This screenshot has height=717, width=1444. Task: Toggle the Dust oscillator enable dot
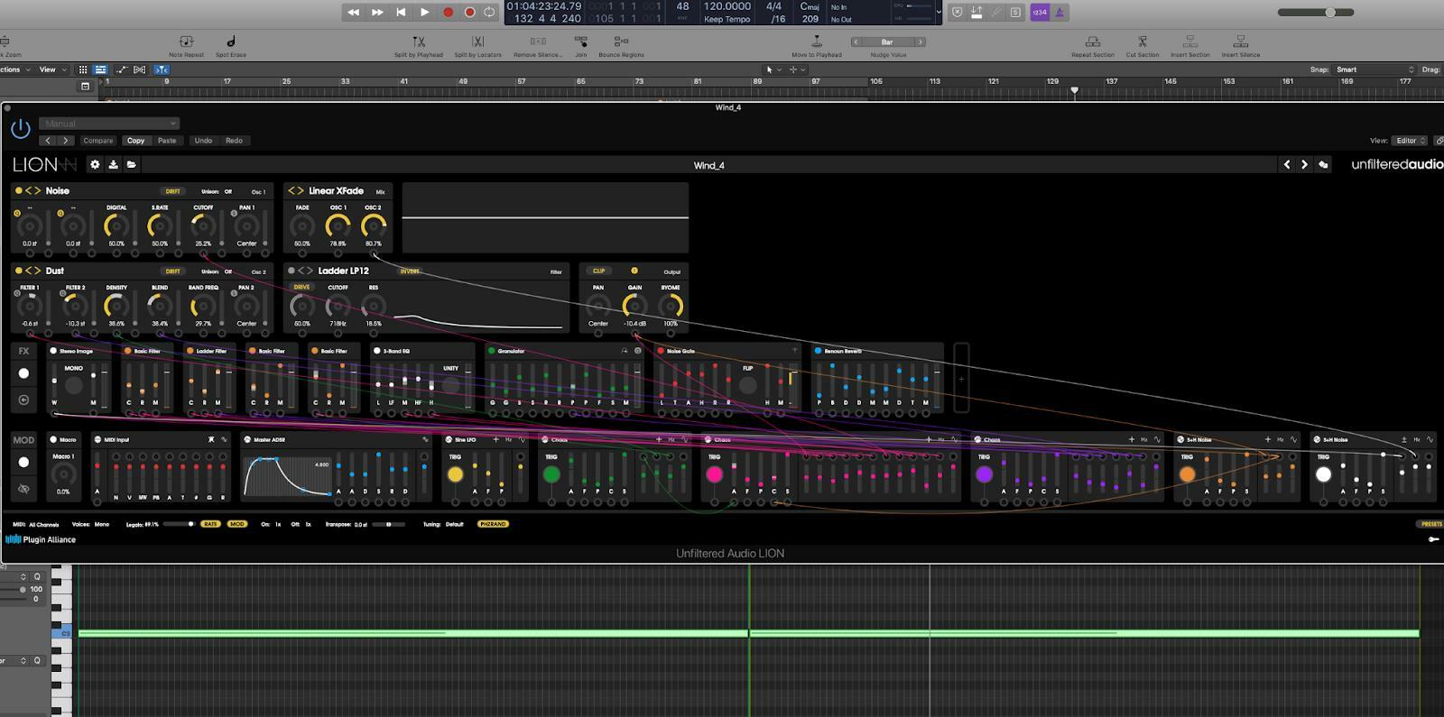tap(18, 271)
